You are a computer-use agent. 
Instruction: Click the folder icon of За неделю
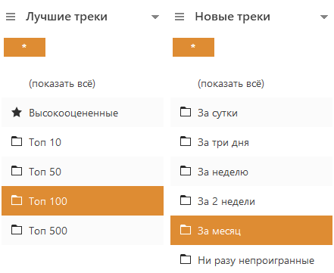tap(186, 171)
